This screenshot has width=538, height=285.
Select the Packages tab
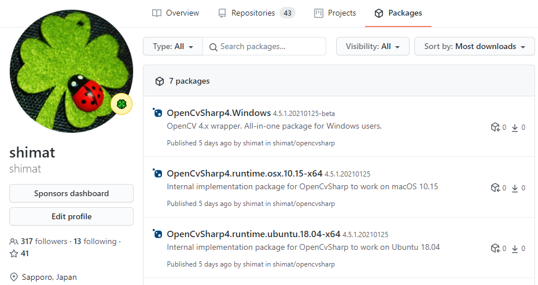(x=398, y=13)
